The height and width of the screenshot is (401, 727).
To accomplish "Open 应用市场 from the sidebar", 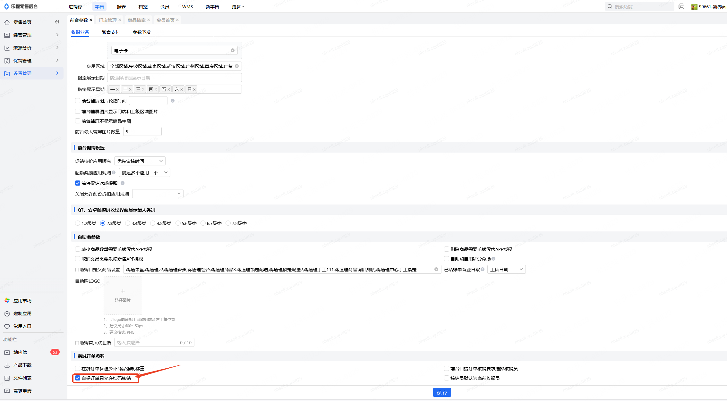I will (x=22, y=301).
